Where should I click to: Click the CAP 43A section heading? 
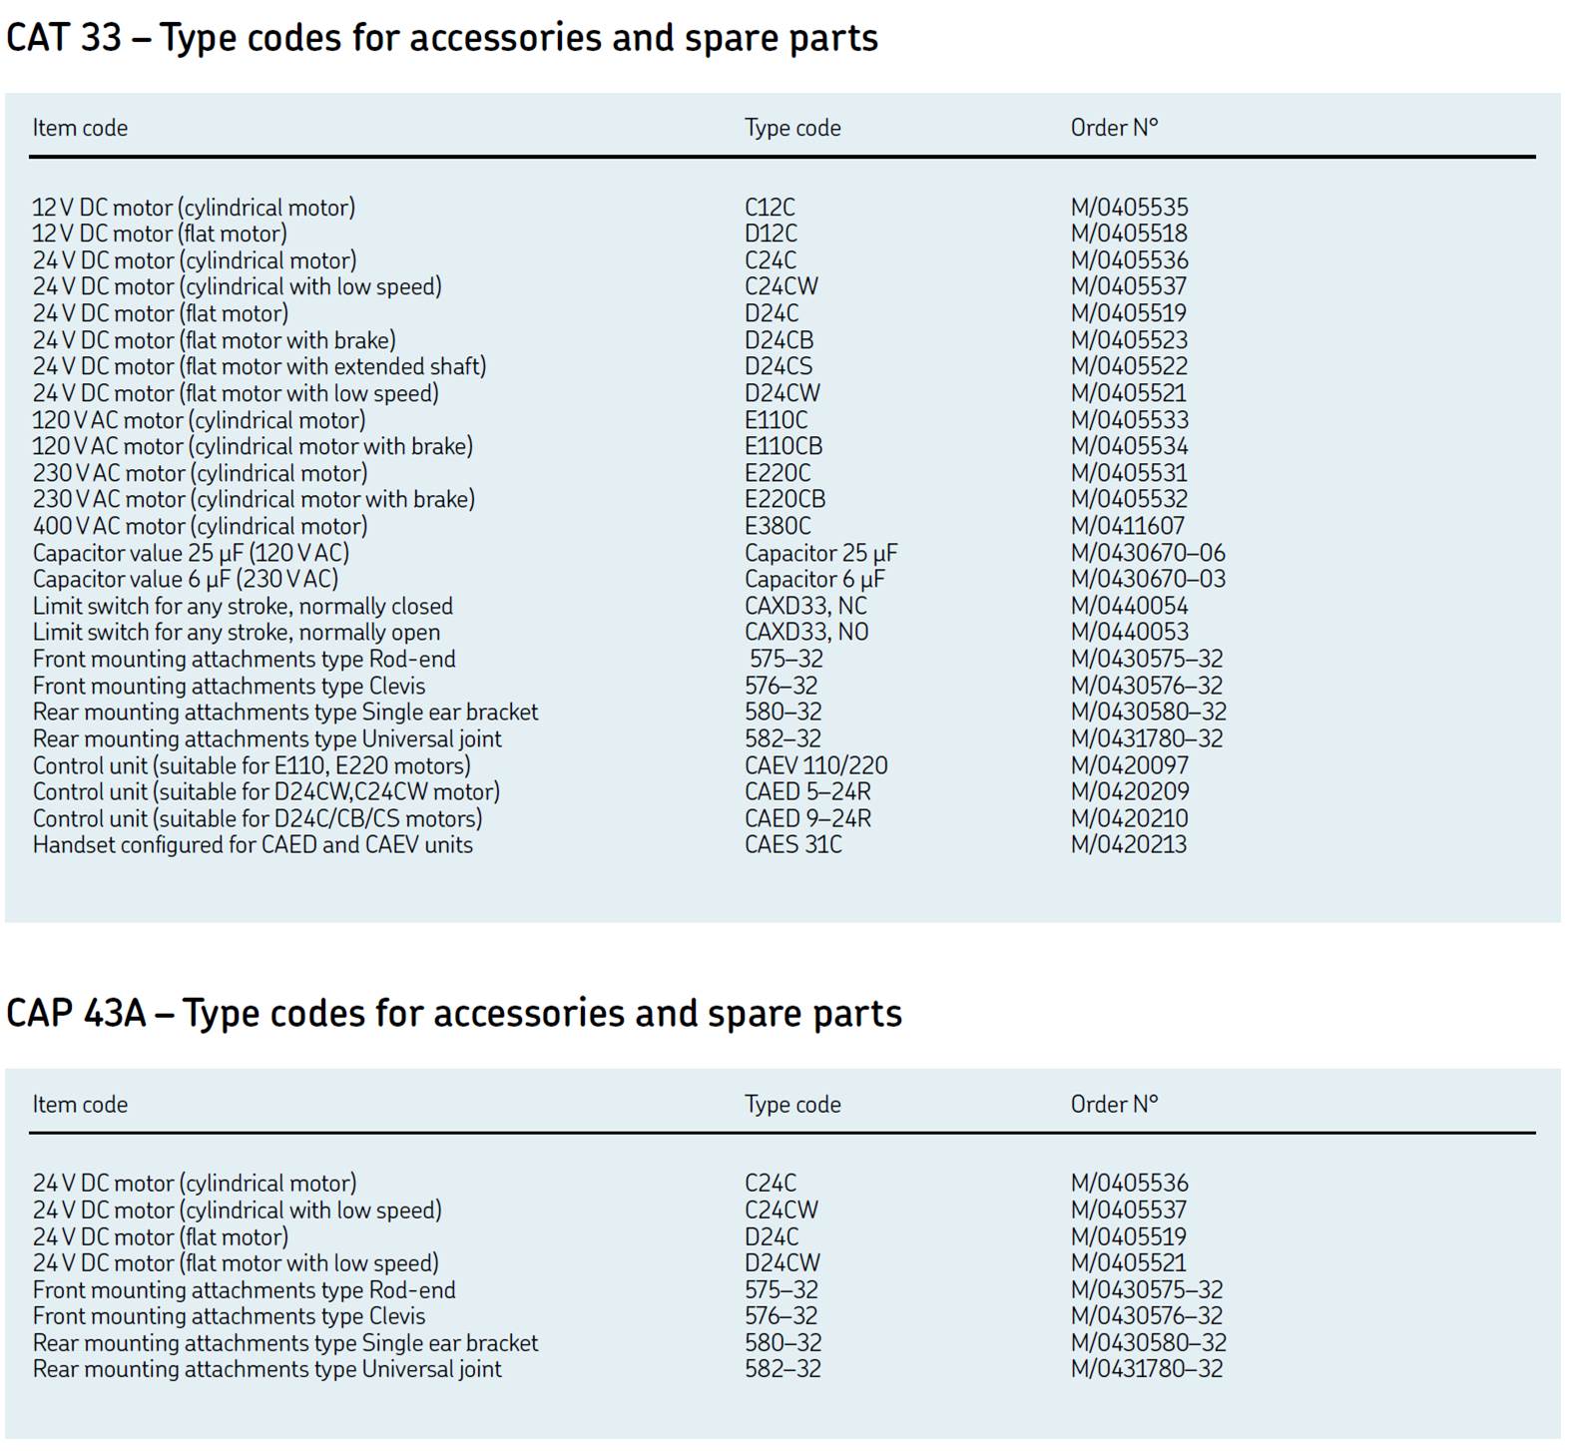click(453, 1013)
